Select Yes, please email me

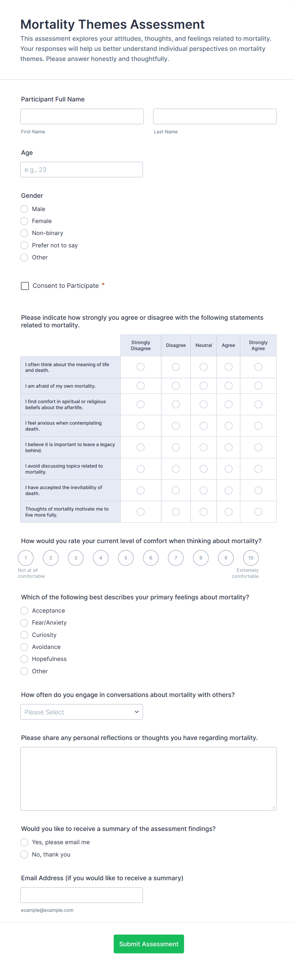(24, 842)
